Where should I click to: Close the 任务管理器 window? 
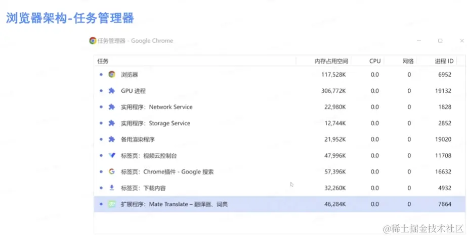[x=462, y=41]
